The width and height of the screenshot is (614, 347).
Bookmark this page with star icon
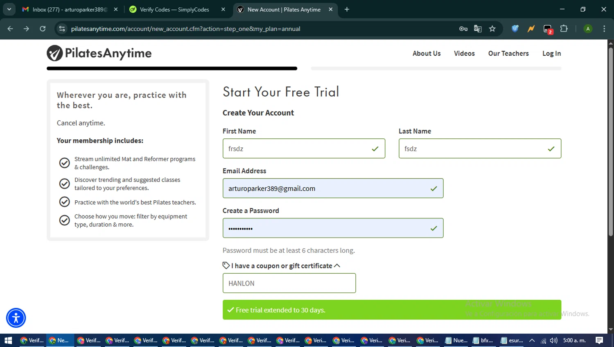click(x=492, y=29)
